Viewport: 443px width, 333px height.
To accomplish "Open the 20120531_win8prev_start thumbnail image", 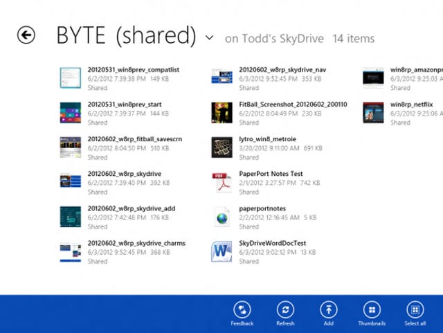I will [71, 113].
